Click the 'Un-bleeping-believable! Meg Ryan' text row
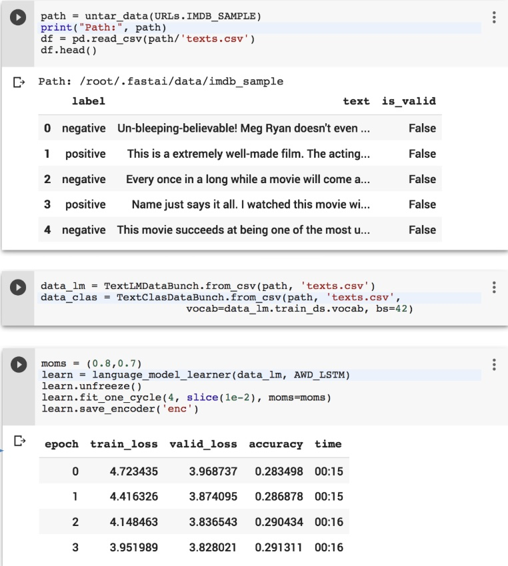 coord(243,129)
